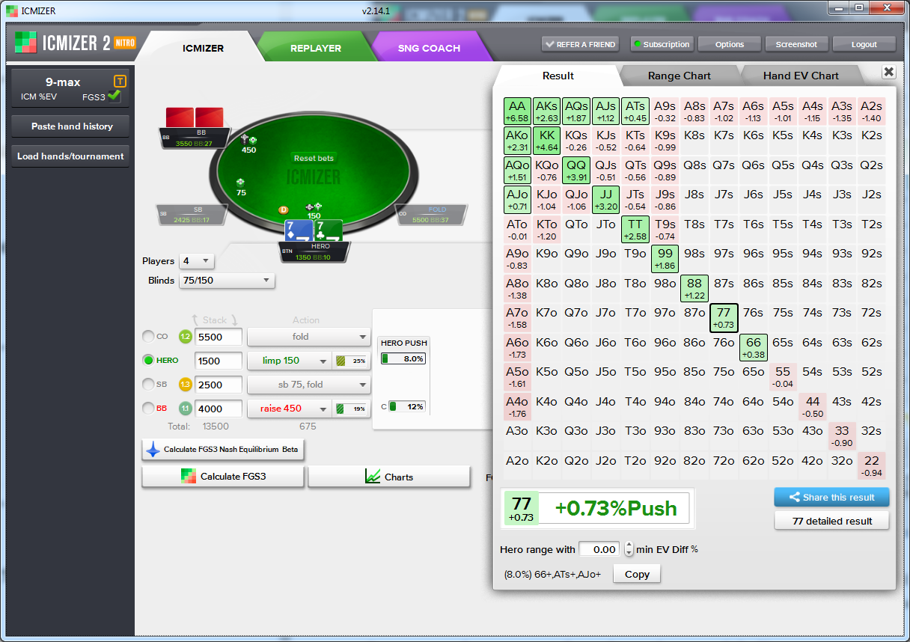
Task: Click the ICMIZER 2 NITRO logo
Action: coord(75,43)
